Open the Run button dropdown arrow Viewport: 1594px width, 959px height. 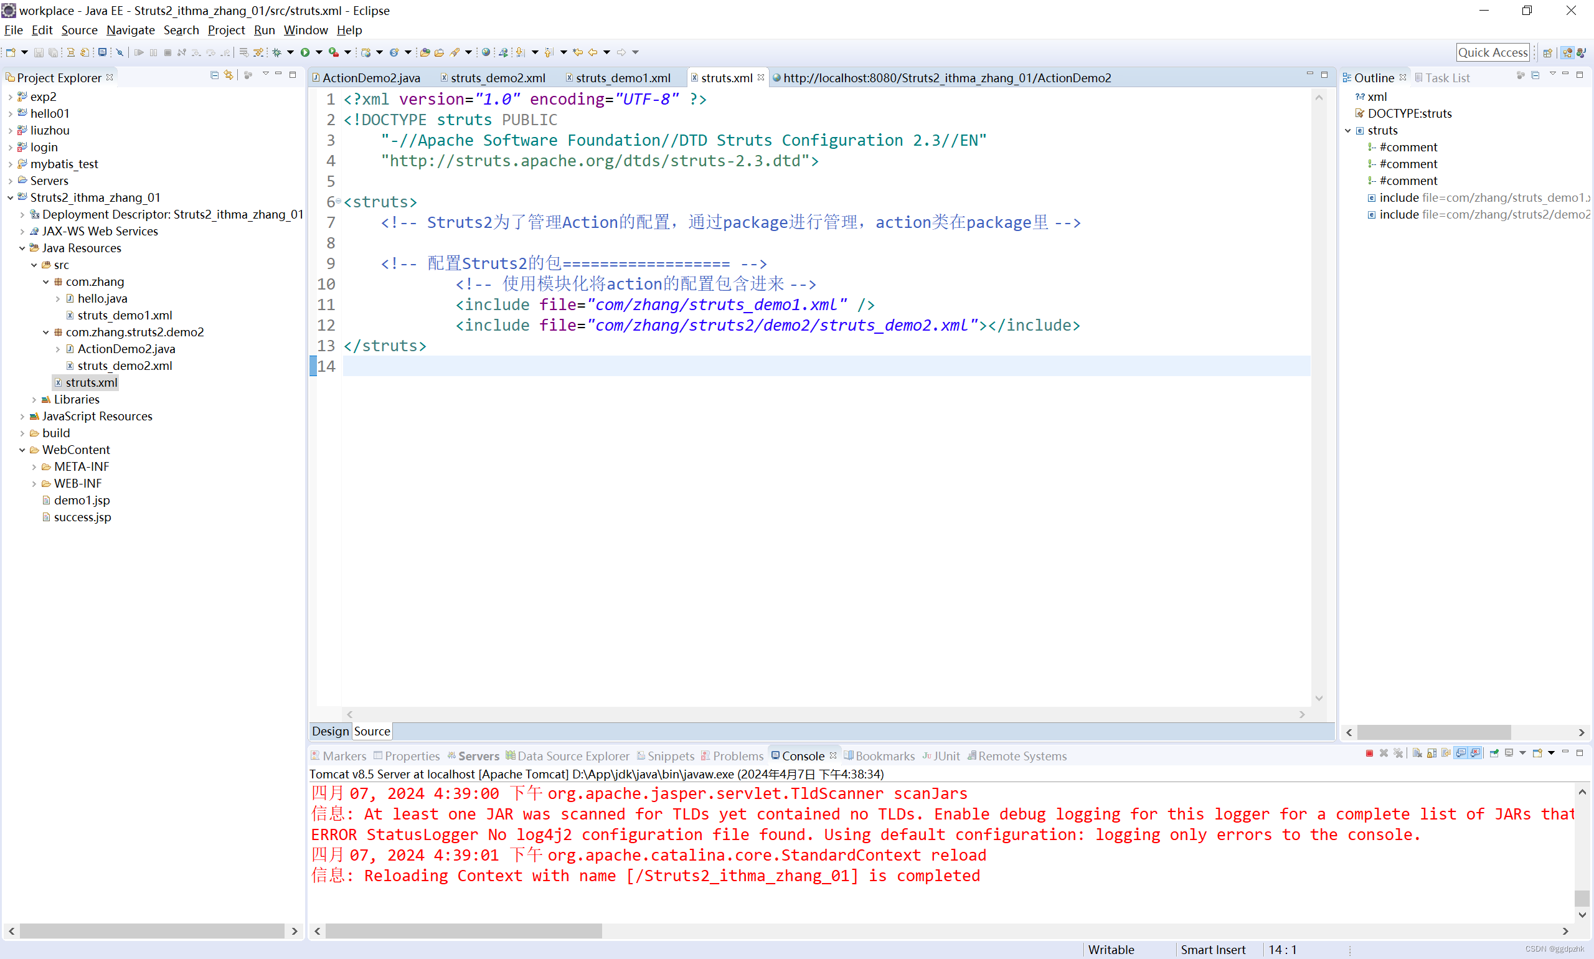(320, 52)
